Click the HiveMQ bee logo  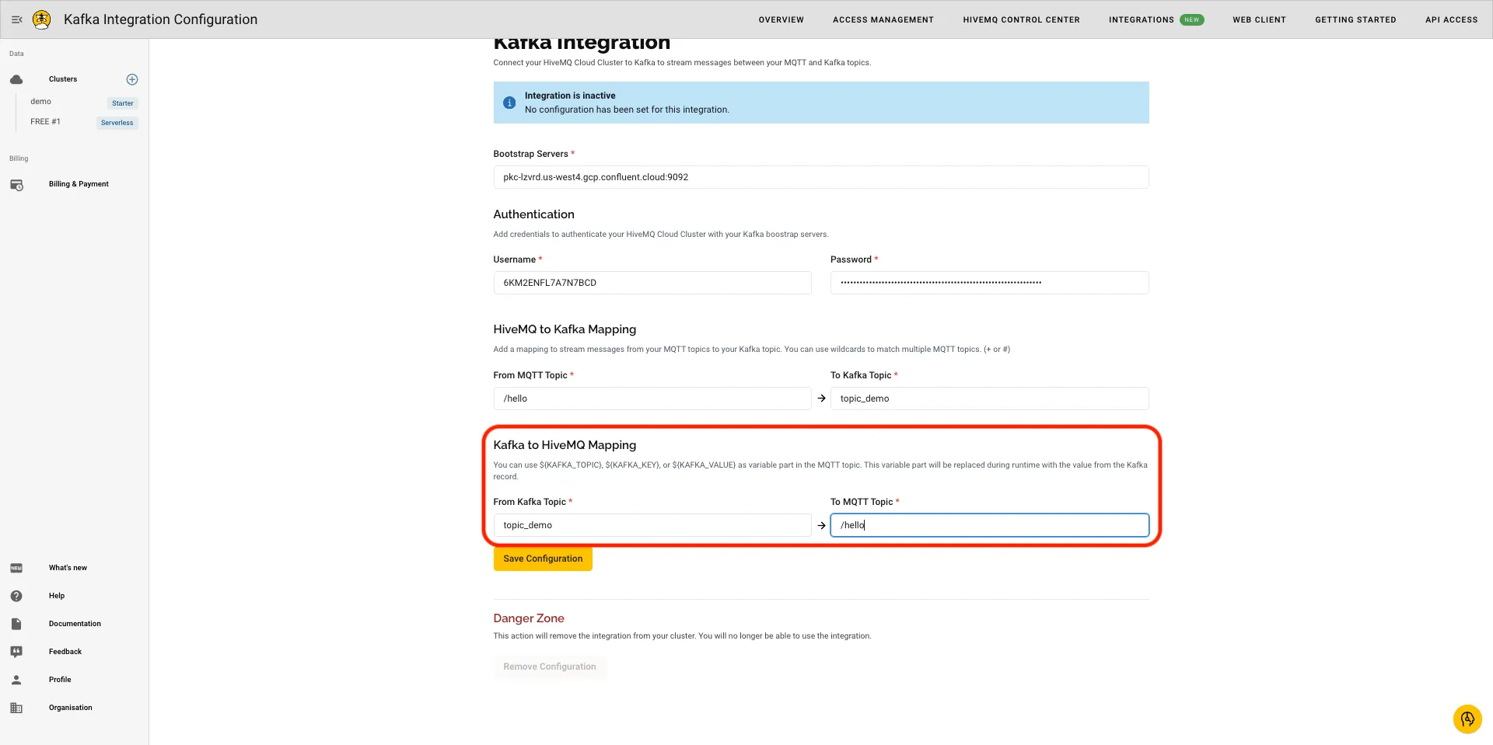42,19
